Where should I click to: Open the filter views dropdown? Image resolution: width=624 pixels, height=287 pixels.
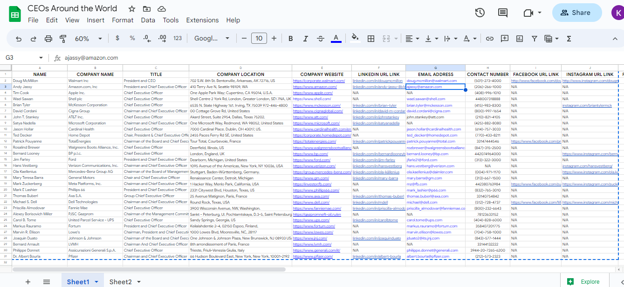point(552,39)
